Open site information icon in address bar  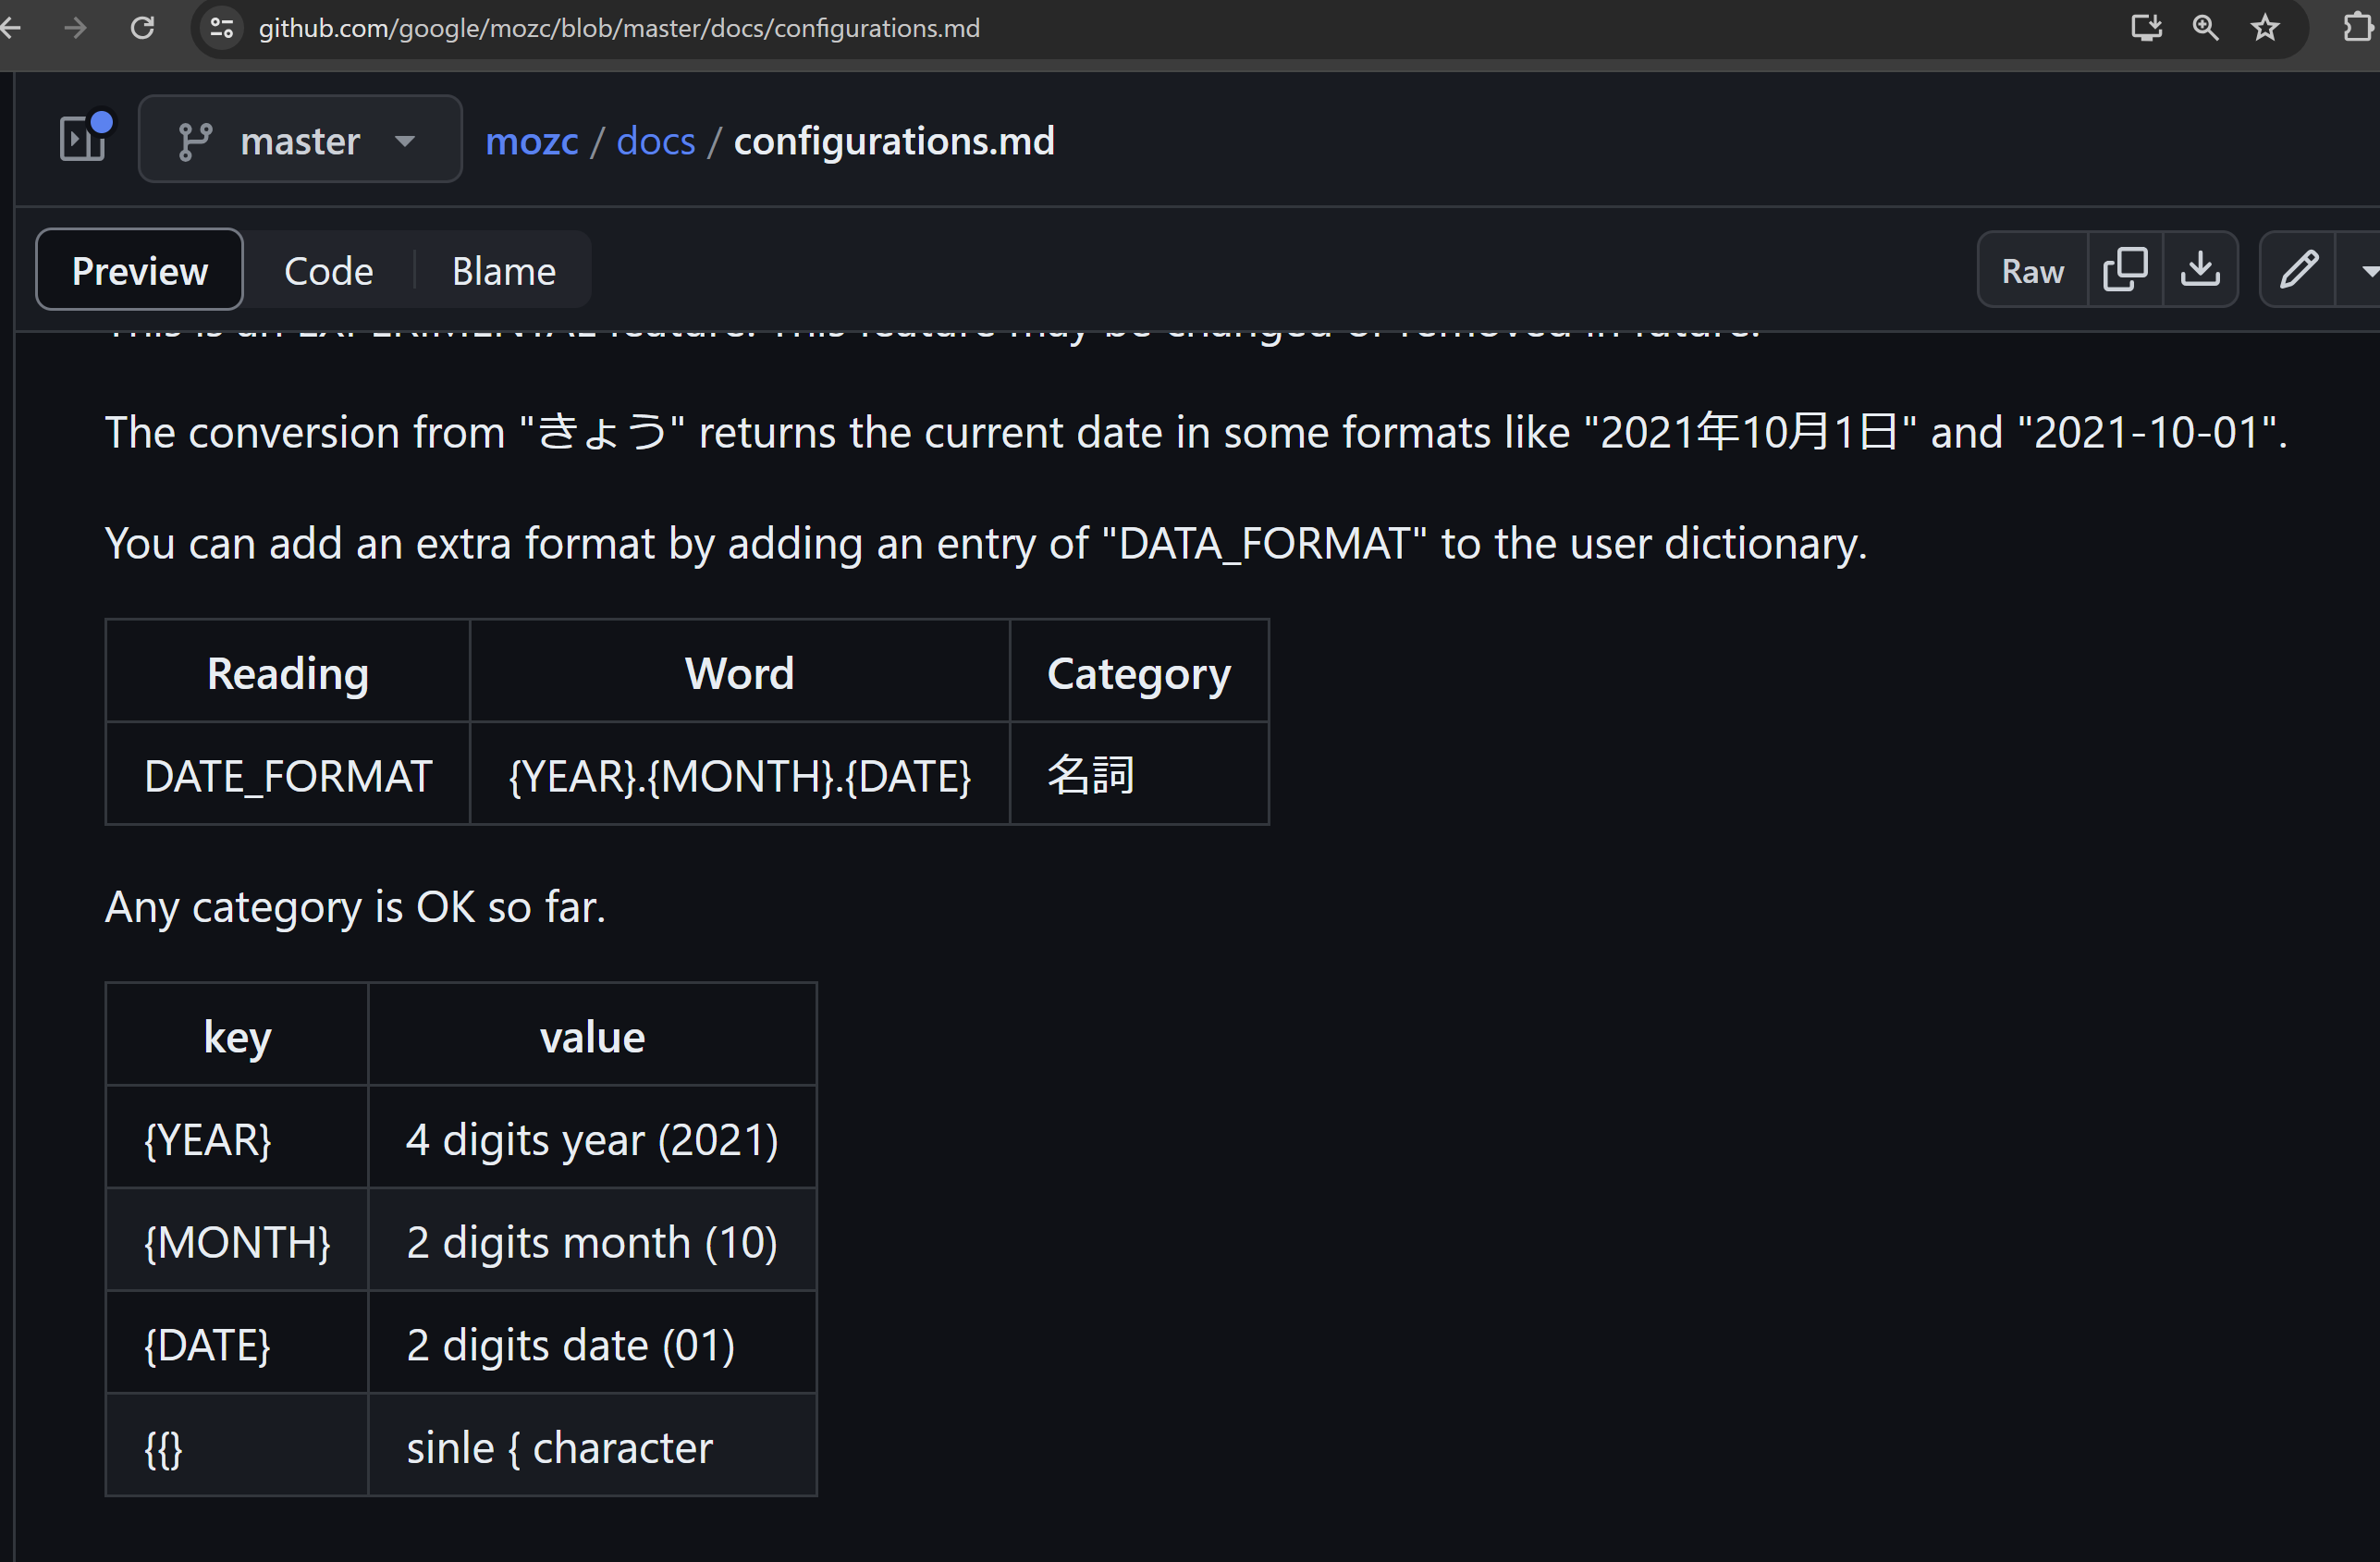221,28
